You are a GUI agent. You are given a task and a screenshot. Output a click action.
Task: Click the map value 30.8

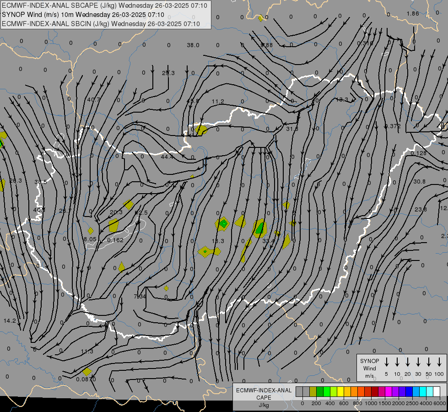pyautogui.click(x=419, y=182)
